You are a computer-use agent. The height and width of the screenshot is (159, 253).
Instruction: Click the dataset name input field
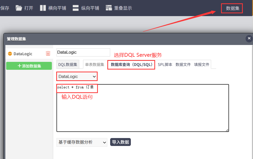(83, 52)
